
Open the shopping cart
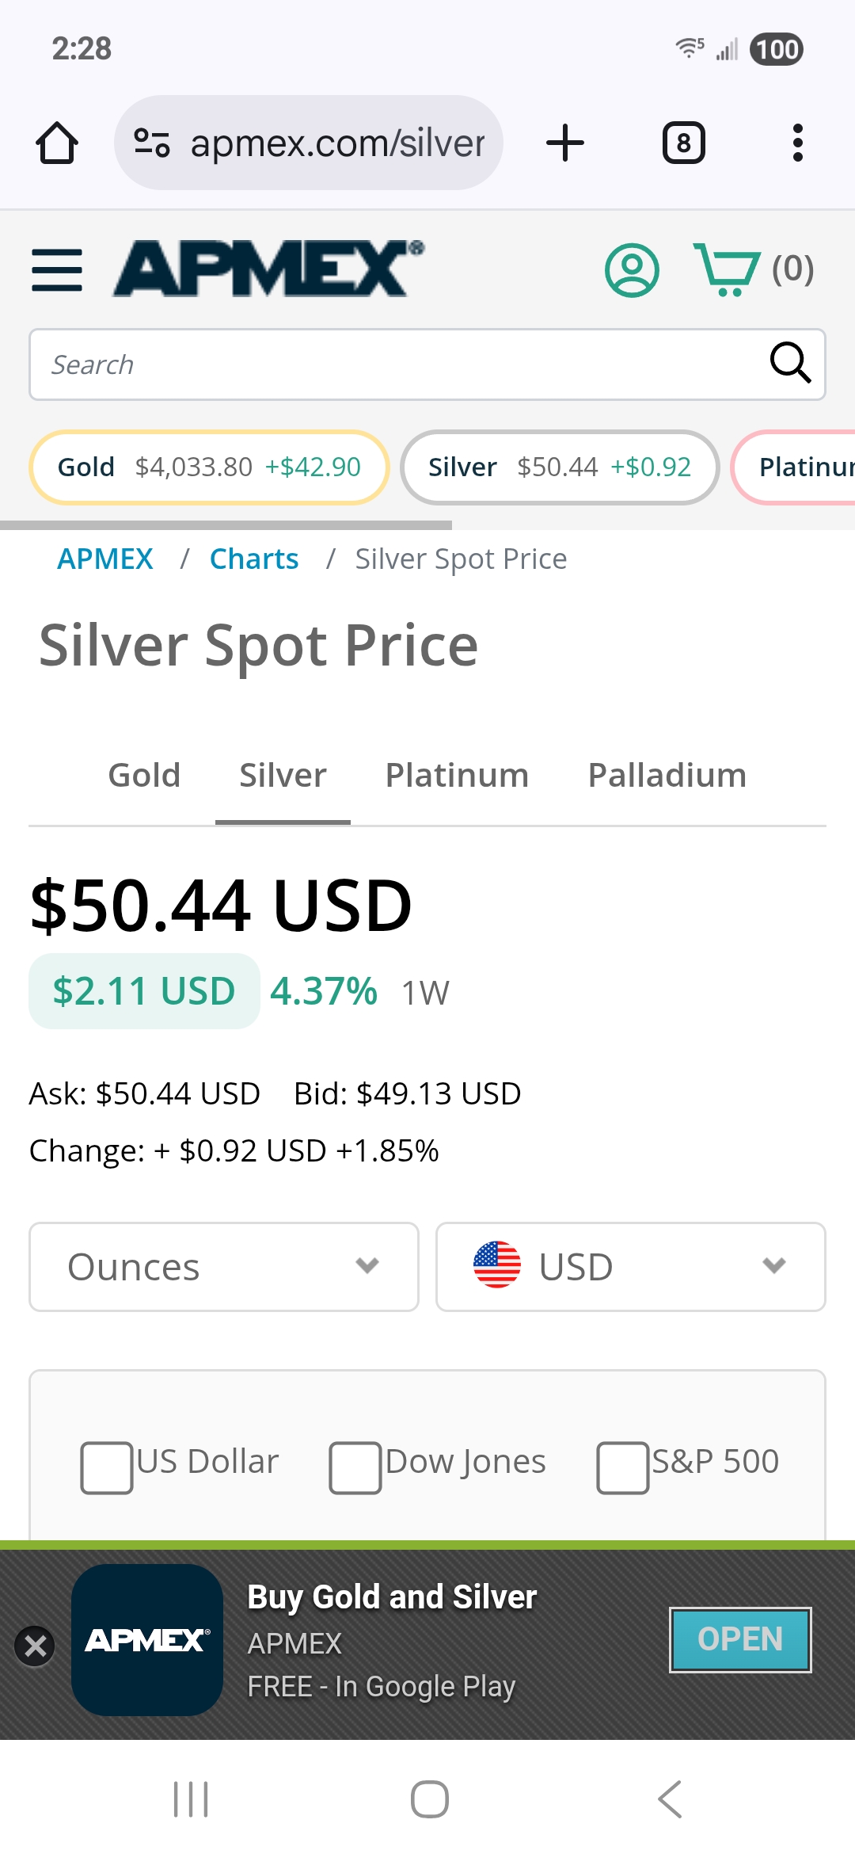coord(727,270)
